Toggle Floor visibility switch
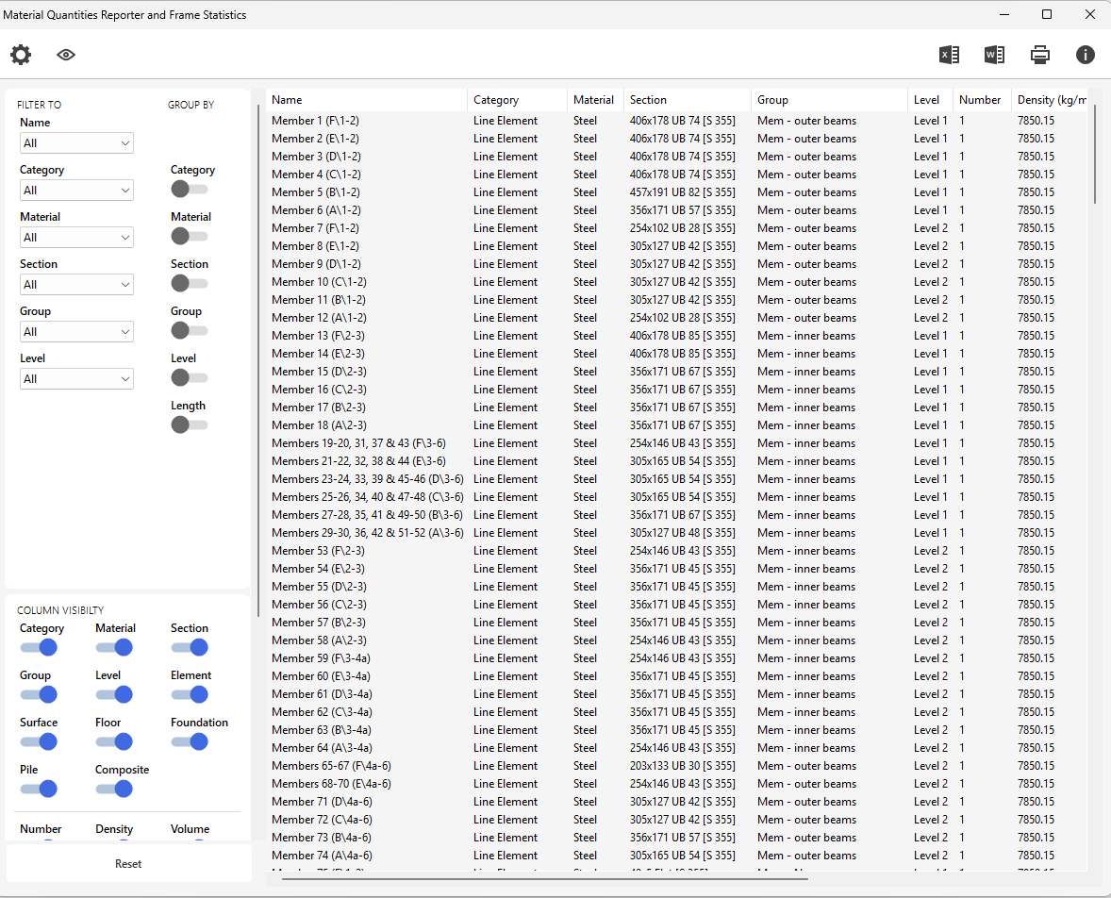The height and width of the screenshot is (898, 1111). pyautogui.click(x=114, y=741)
